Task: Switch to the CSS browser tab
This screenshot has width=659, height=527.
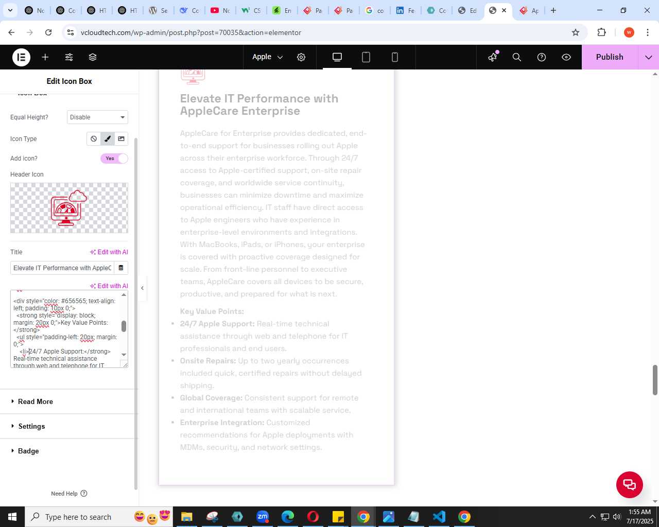Action: click(251, 10)
